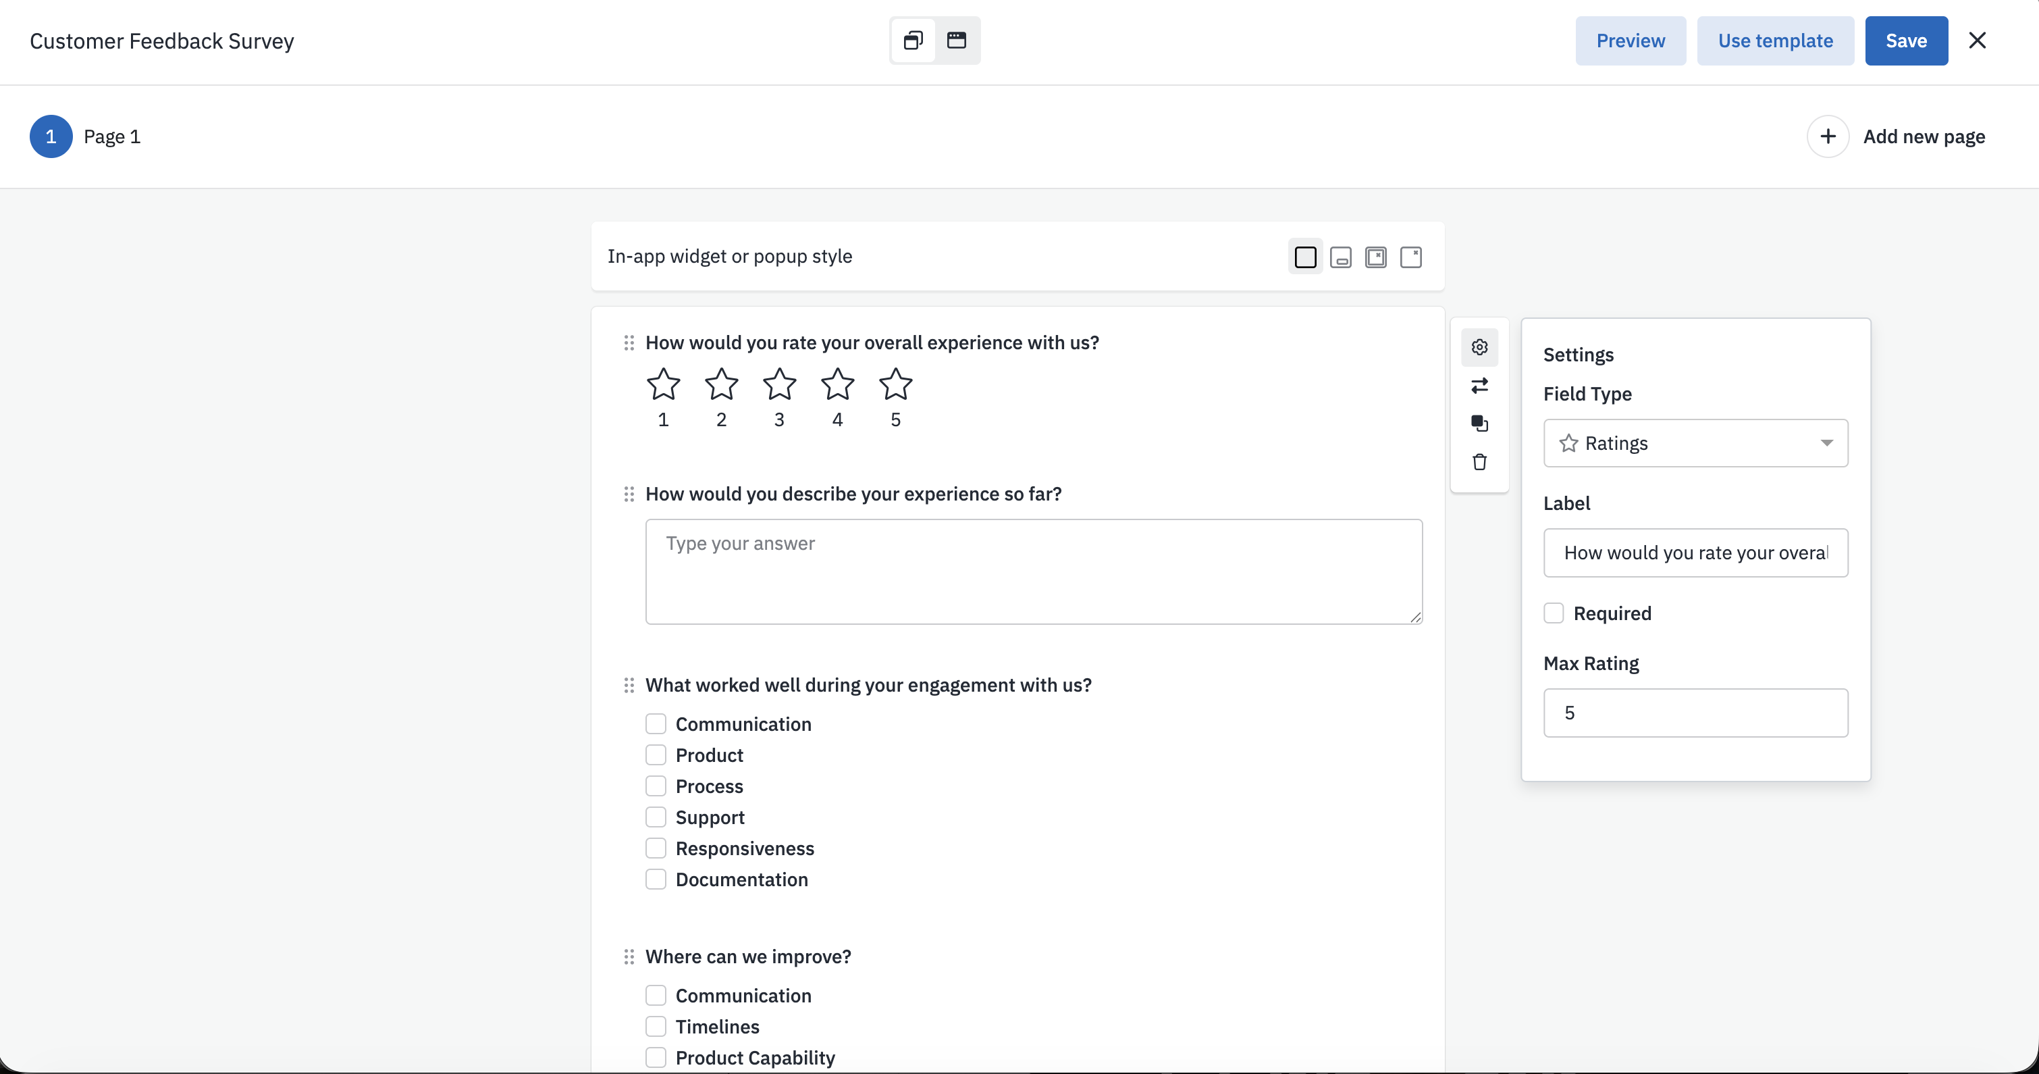The height and width of the screenshot is (1074, 2039).
Task: Delete the rating question with trash icon
Action: pos(1479,462)
